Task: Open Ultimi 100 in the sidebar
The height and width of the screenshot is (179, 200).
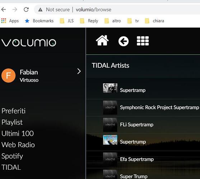Action: [18, 134]
